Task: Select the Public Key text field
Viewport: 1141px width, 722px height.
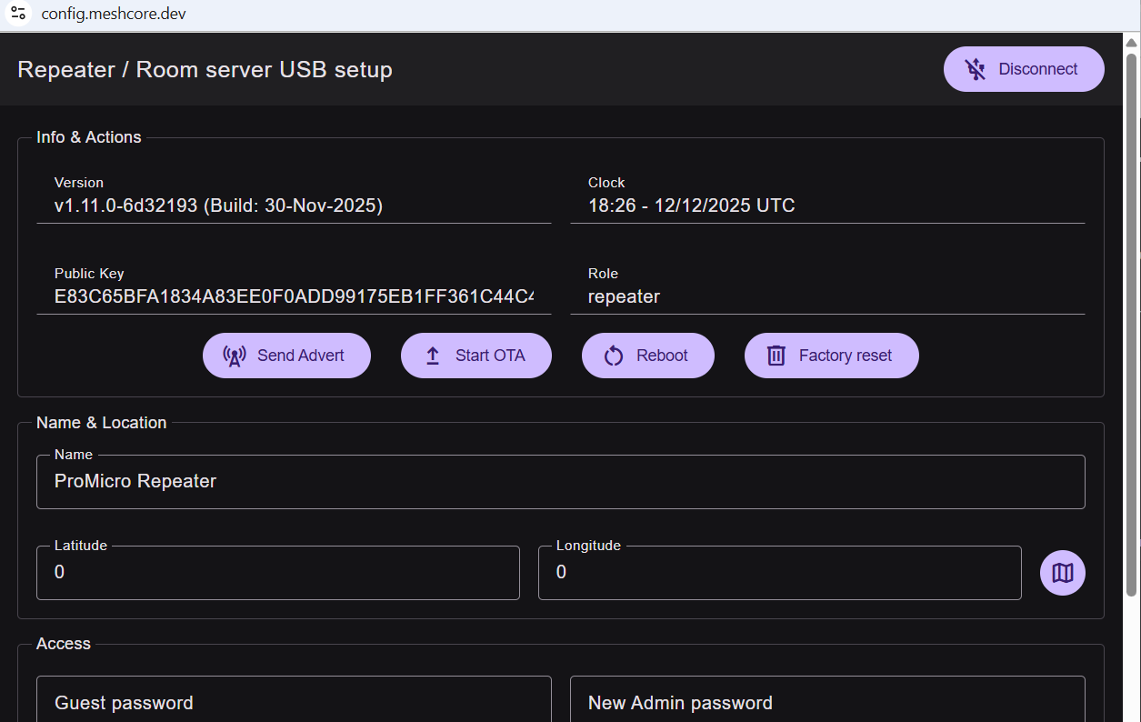Action: click(x=293, y=296)
